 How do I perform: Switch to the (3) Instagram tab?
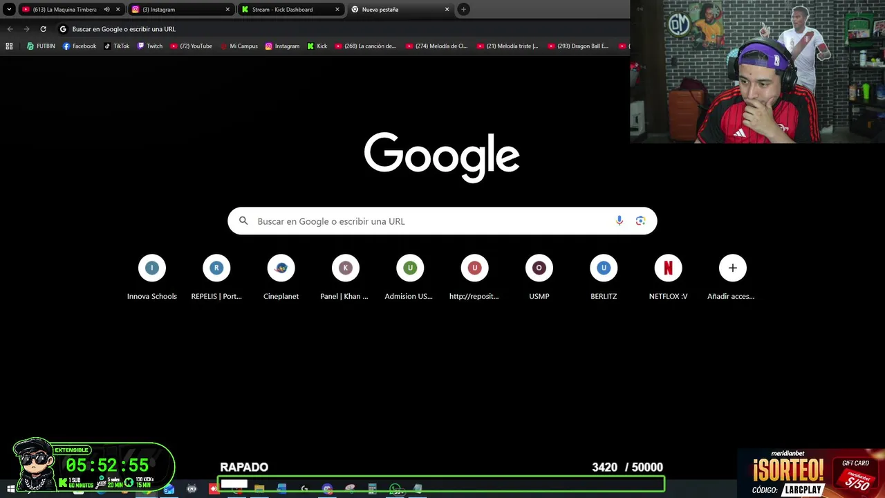[181, 10]
